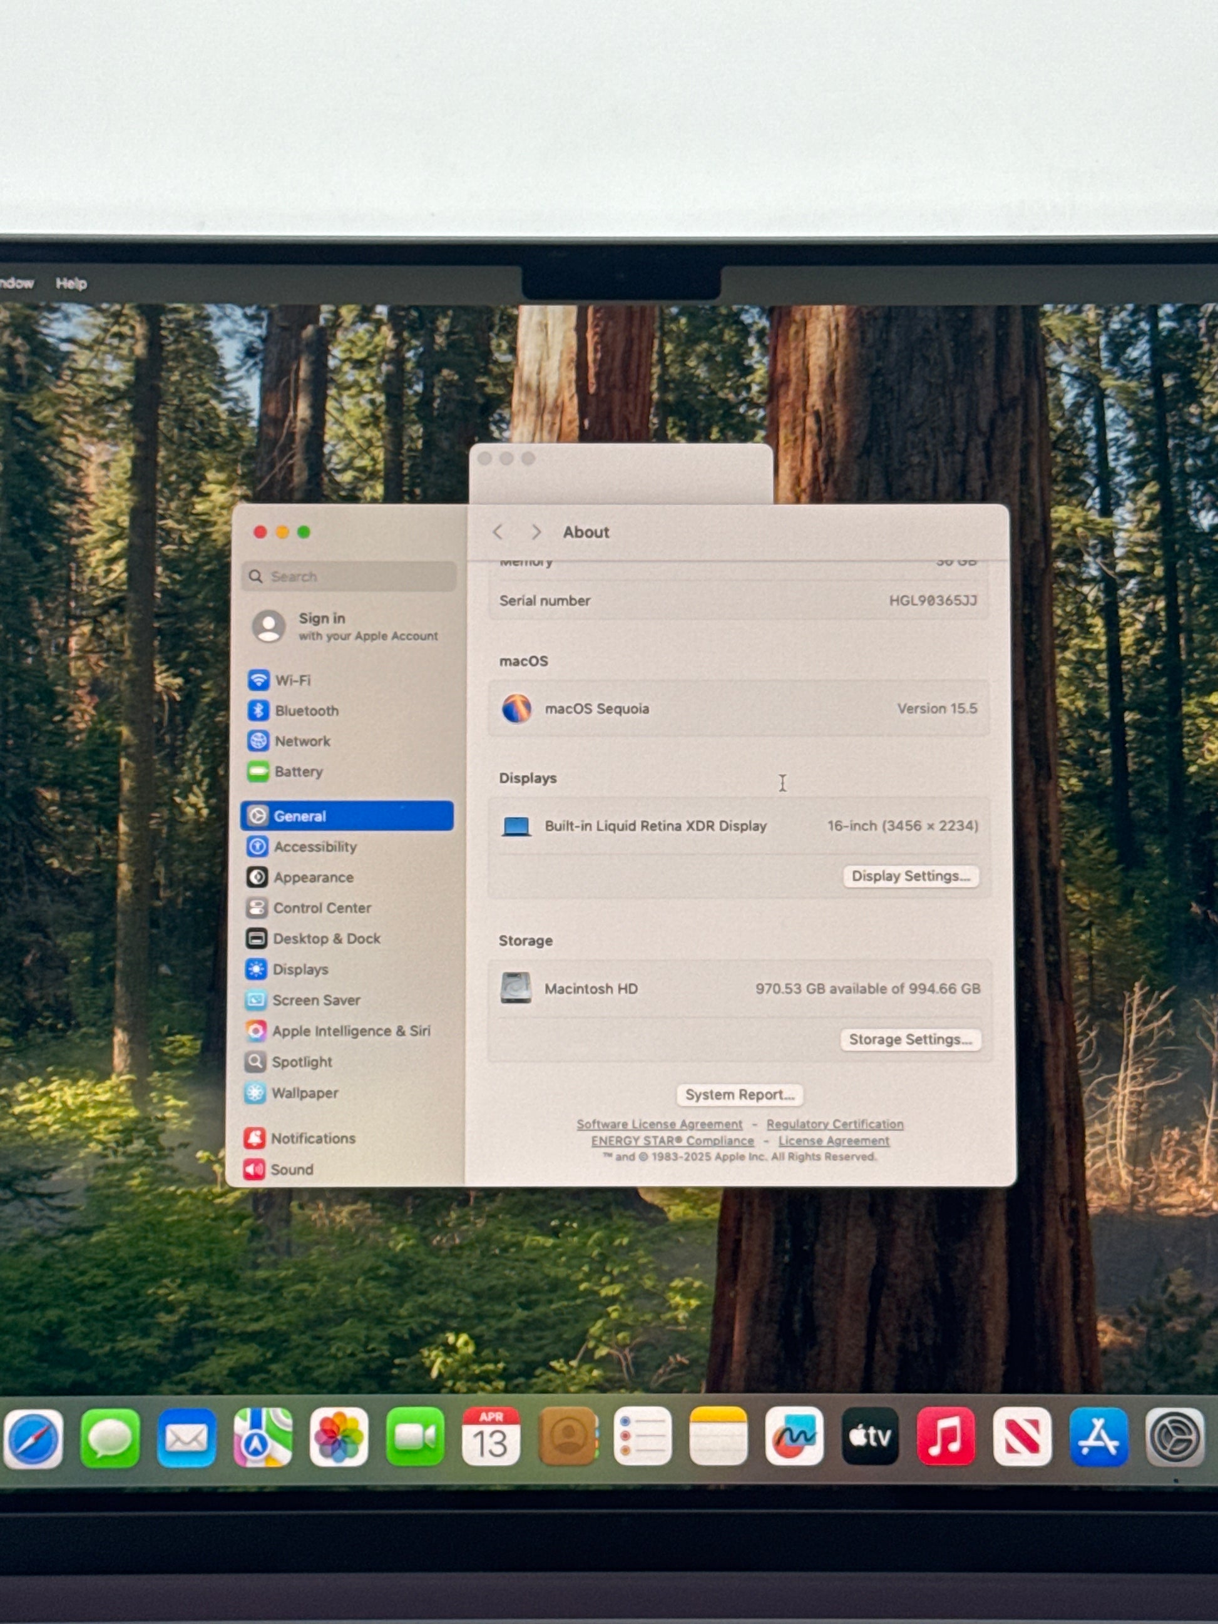
Task: Open Music app from Dock
Action: pos(946,1437)
